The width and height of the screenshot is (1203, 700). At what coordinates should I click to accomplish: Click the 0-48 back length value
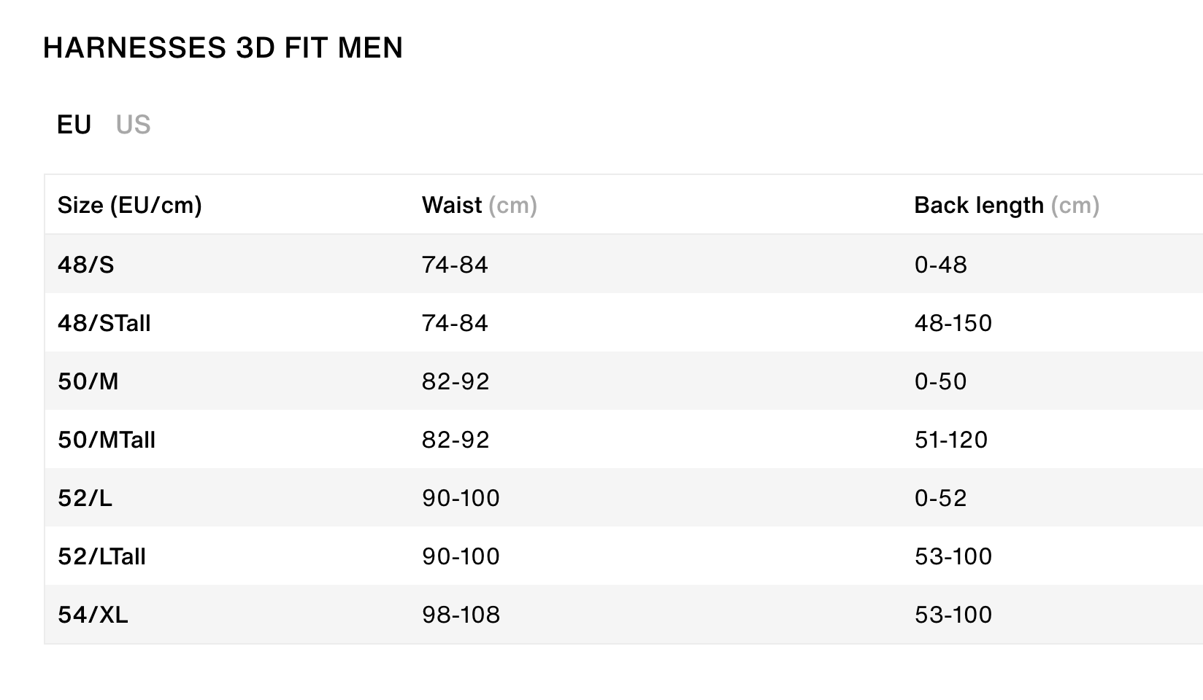(940, 264)
